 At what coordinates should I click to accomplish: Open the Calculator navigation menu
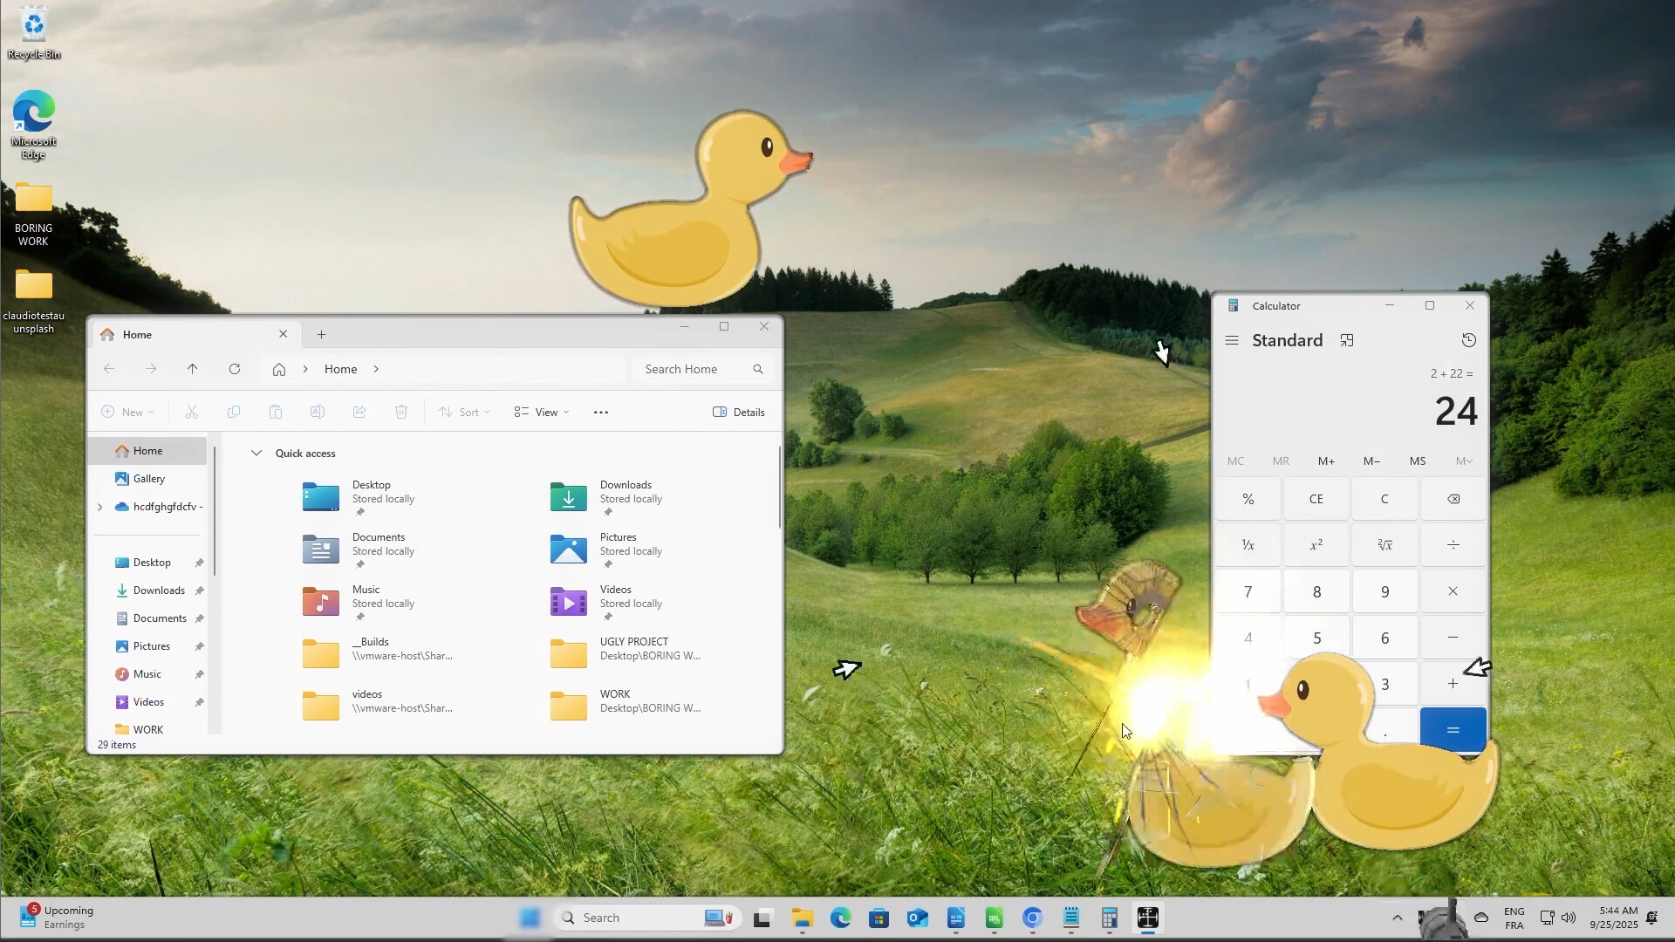[1231, 340]
